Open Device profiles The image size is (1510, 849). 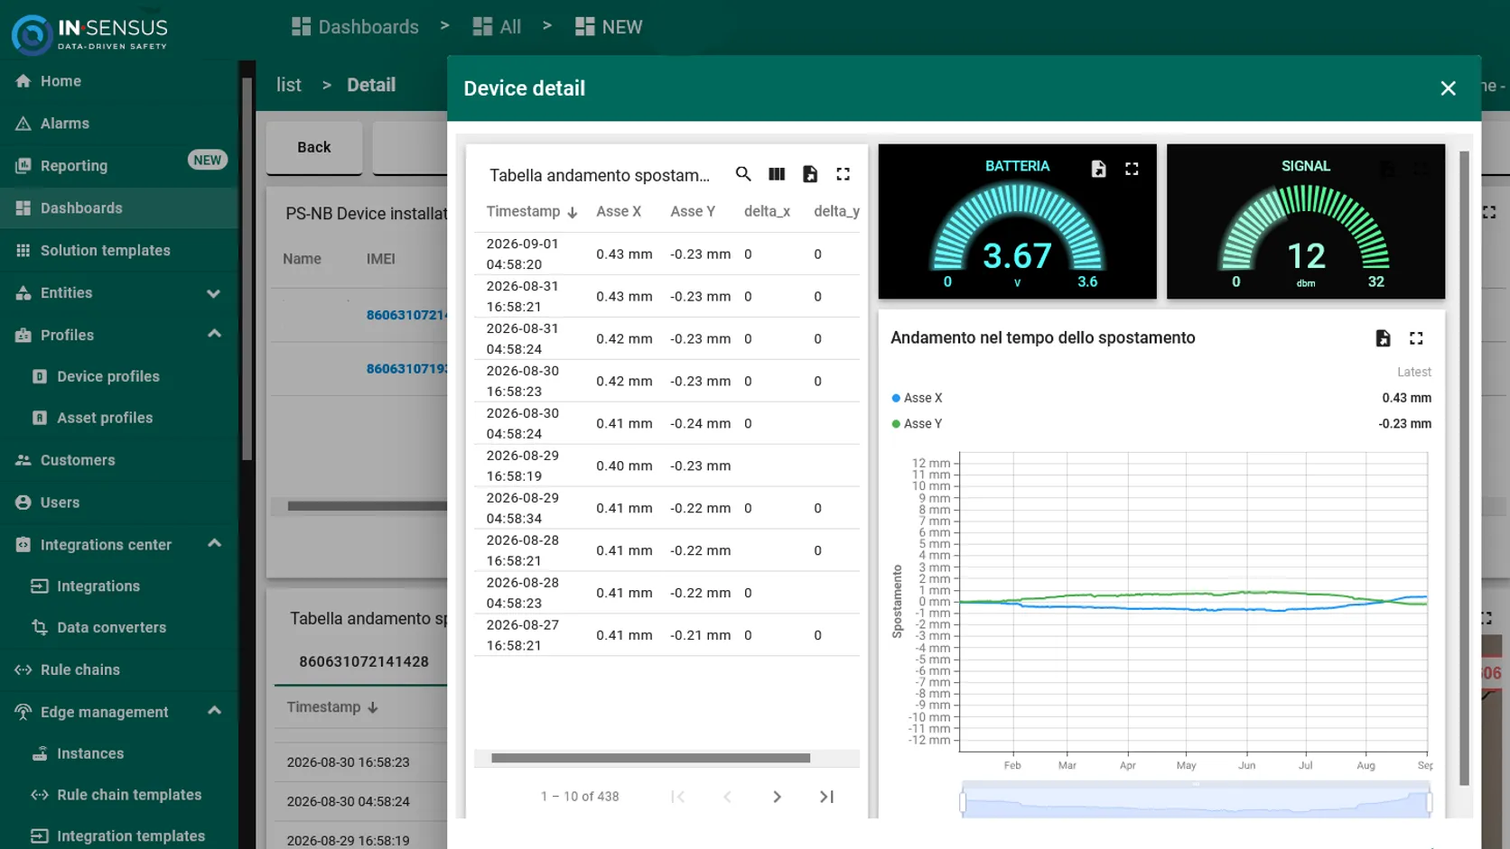pyautogui.click(x=119, y=376)
